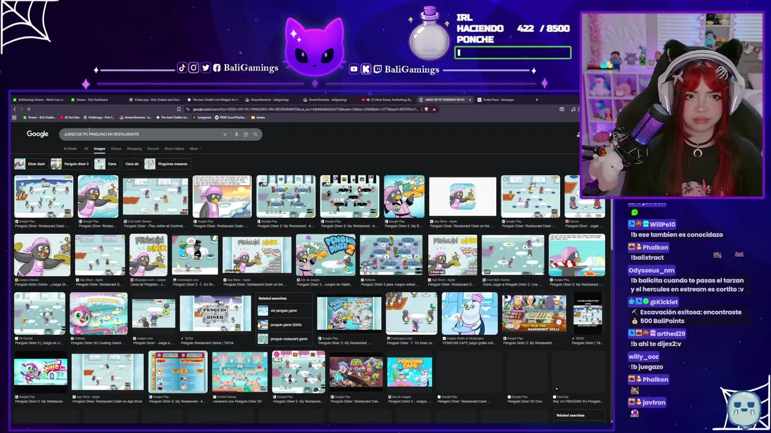Close the JUEGO DE PC PINGUINO tab
The height and width of the screenshot is (433, 771).
[x=469, y=99]
